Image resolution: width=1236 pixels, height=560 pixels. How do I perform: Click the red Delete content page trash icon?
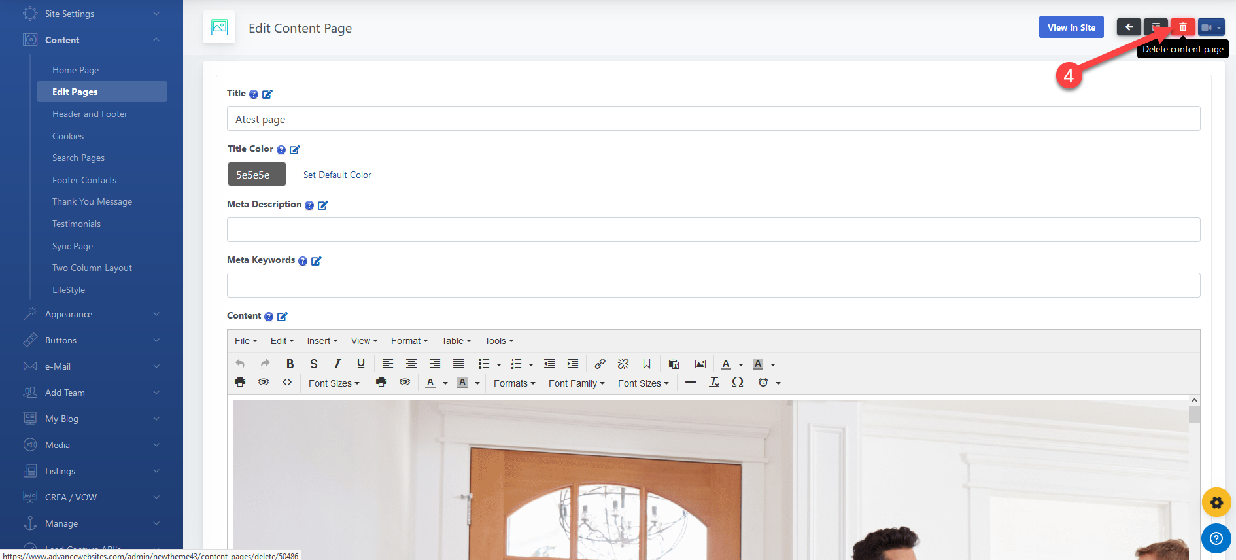point(1182,27)
